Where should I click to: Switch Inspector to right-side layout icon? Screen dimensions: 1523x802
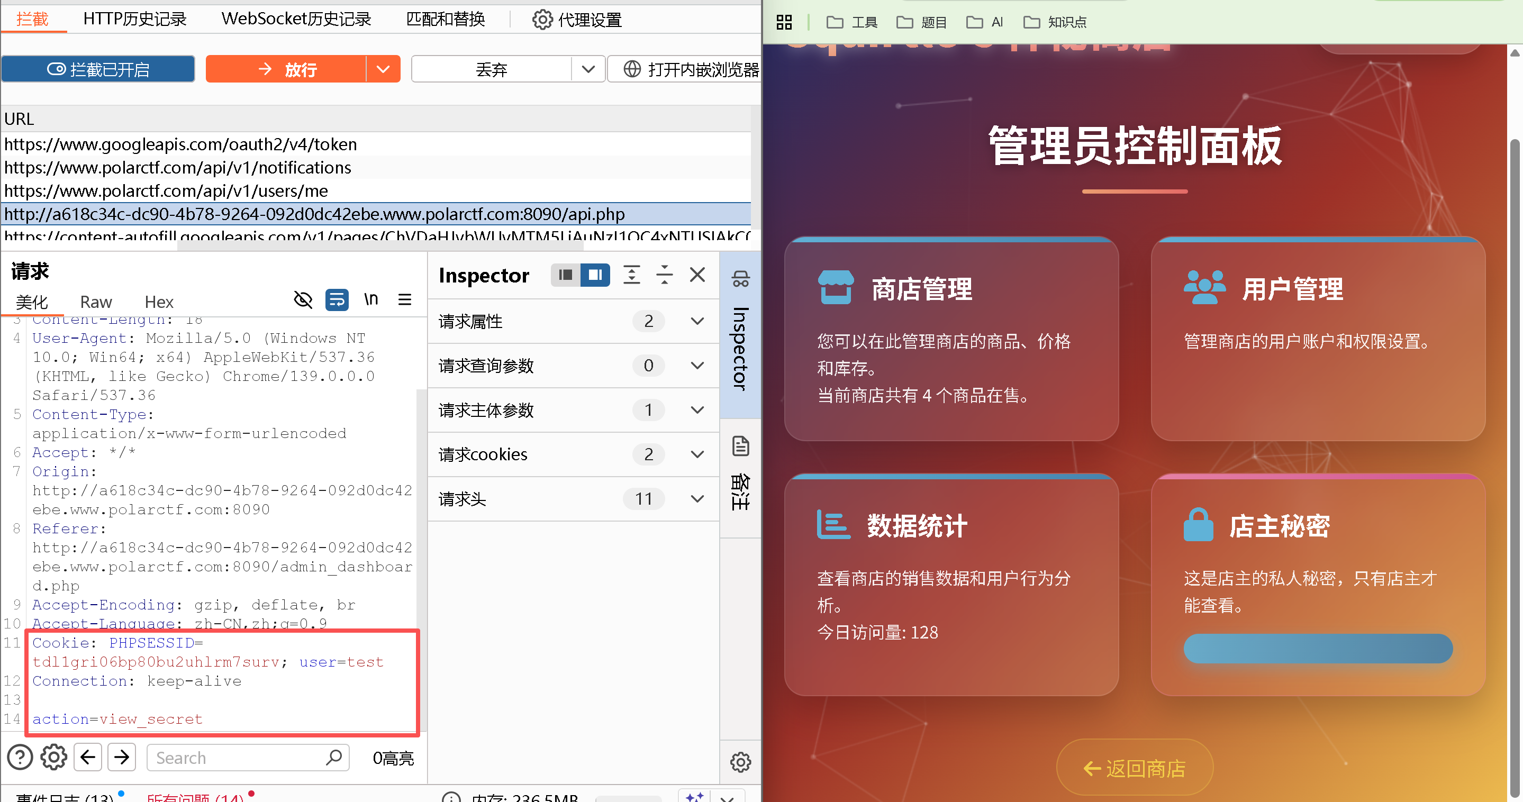click(x=595, y=275)
